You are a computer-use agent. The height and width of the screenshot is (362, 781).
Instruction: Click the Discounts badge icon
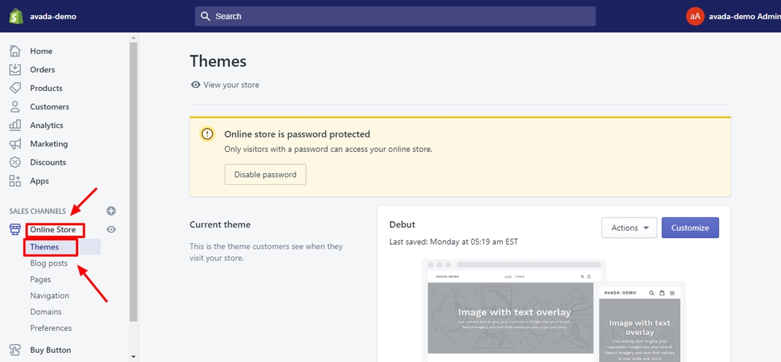click(16, 162)
